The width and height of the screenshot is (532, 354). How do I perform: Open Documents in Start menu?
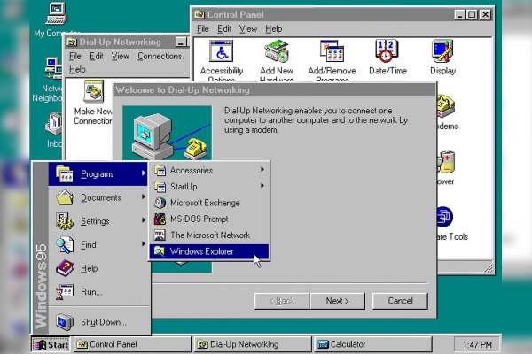coord(98,197)
